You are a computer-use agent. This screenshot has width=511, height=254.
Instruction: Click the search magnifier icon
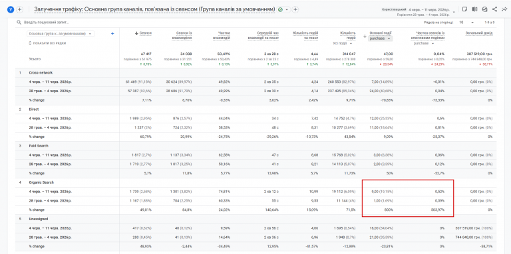click(x=19, y=23)
